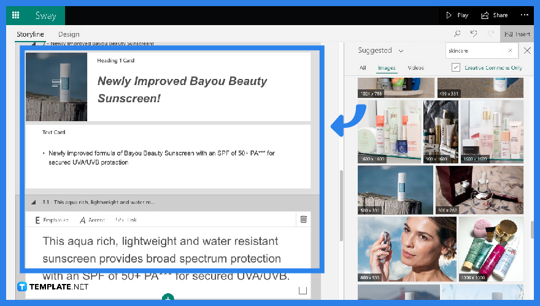The image size is (540, 306).
Task: Open the app launcher waffle icon
Action: (15, 15)
